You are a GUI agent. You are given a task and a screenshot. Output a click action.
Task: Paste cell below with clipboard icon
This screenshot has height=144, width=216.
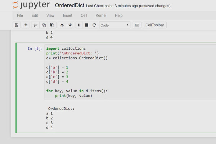52,25
